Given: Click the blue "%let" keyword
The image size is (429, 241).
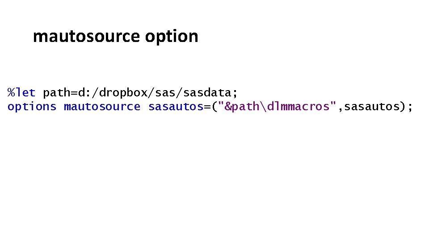Looking at the screenshot, I should 21,93.
